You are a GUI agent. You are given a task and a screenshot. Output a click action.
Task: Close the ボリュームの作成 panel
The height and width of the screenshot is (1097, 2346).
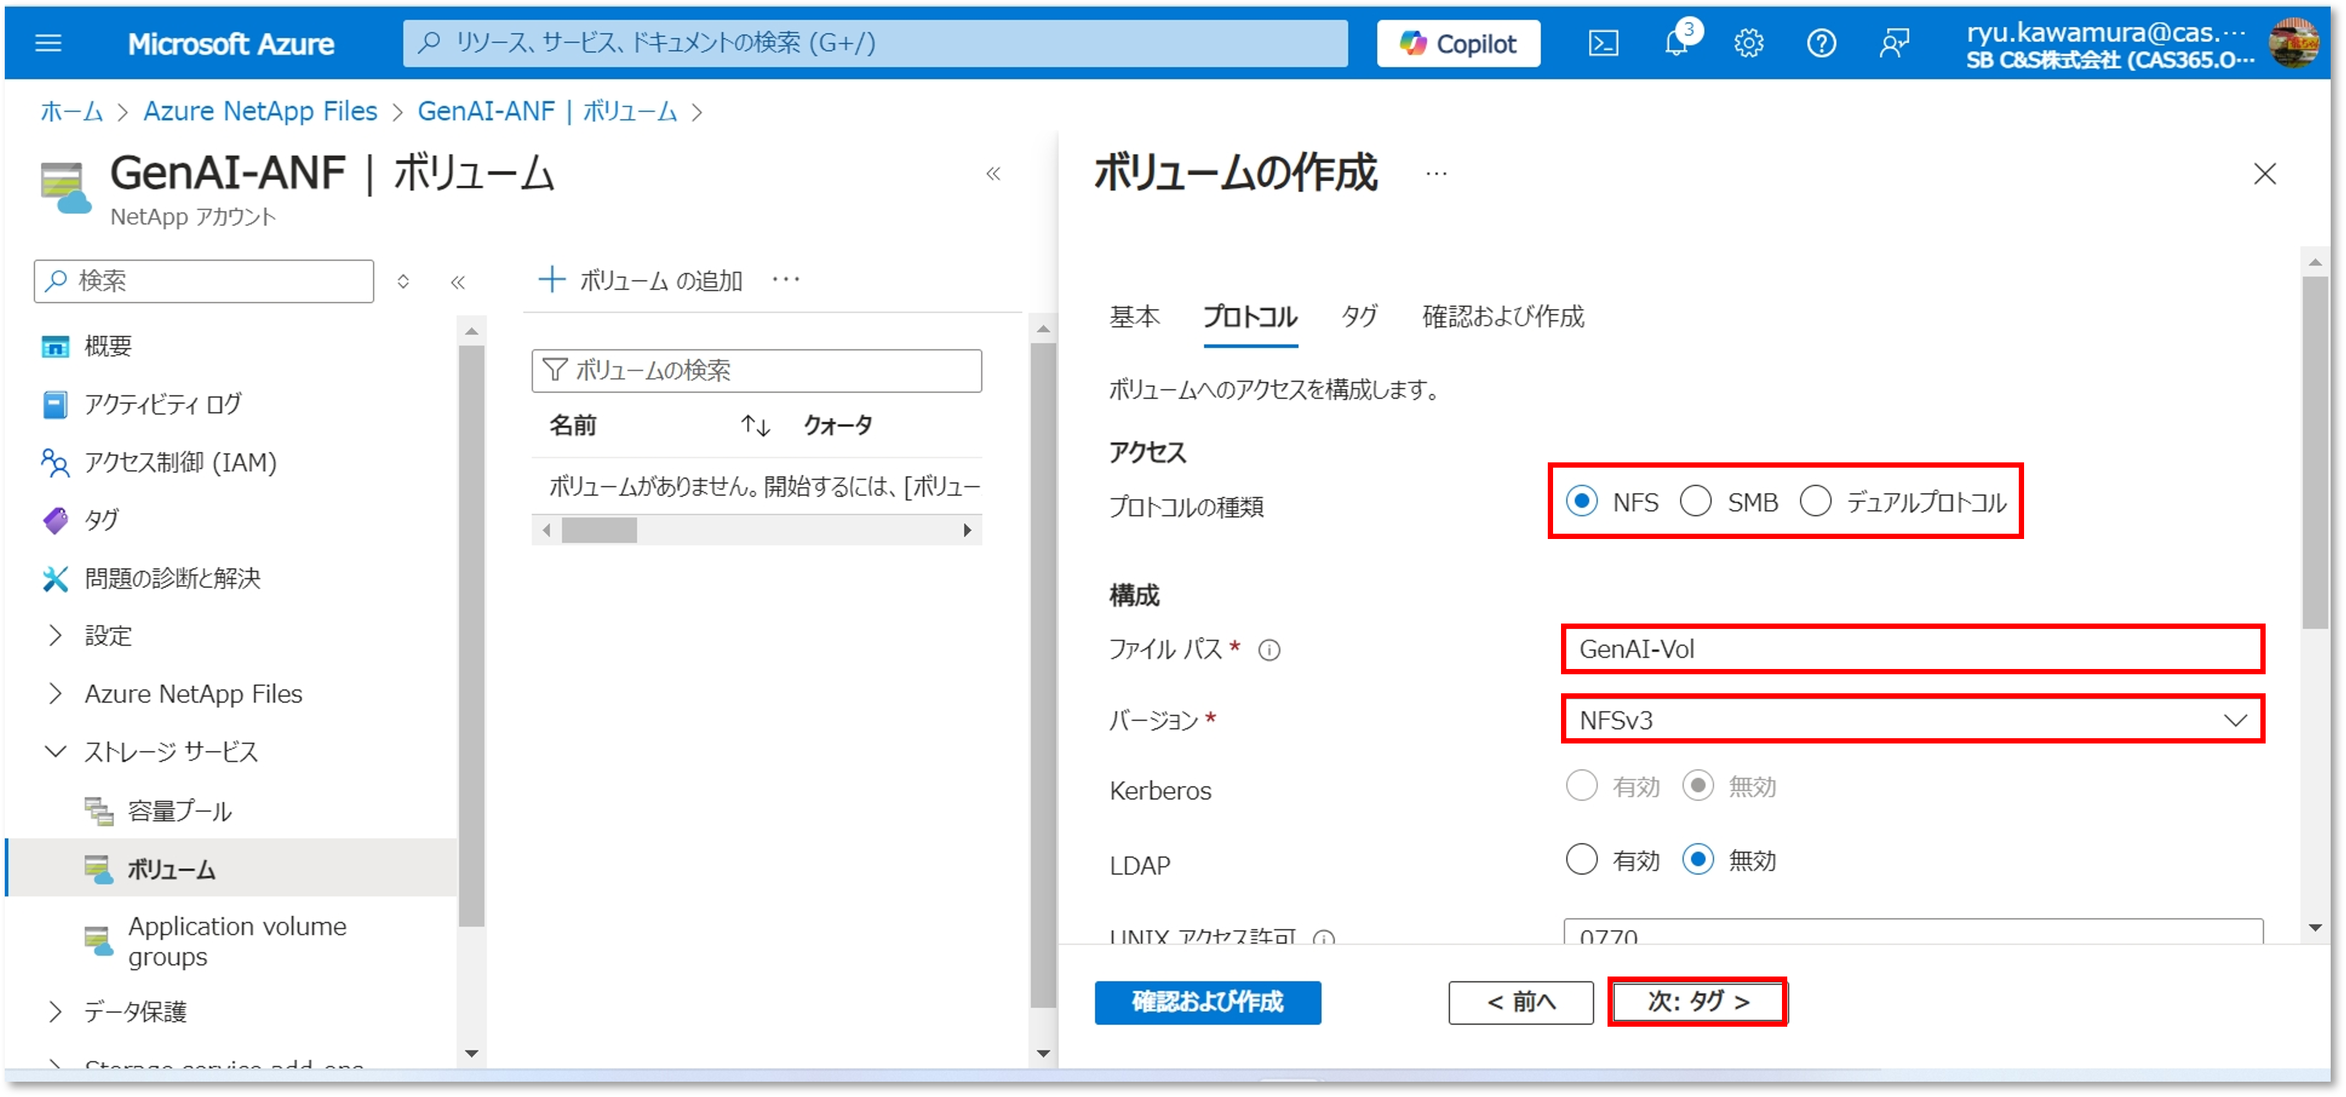(2264, 173)
